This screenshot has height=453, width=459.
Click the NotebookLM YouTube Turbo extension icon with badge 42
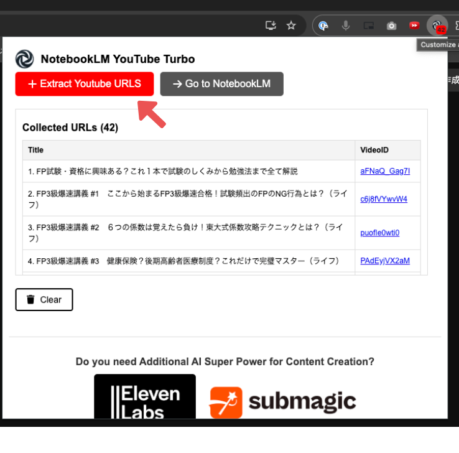(x=437, y=26)
